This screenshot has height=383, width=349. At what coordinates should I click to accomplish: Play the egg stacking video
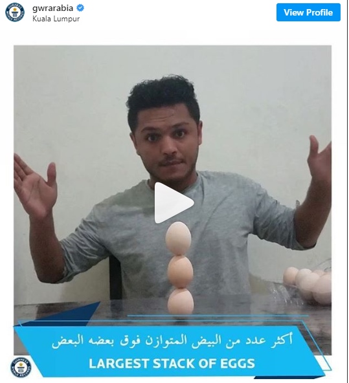(x=174, y=202)
